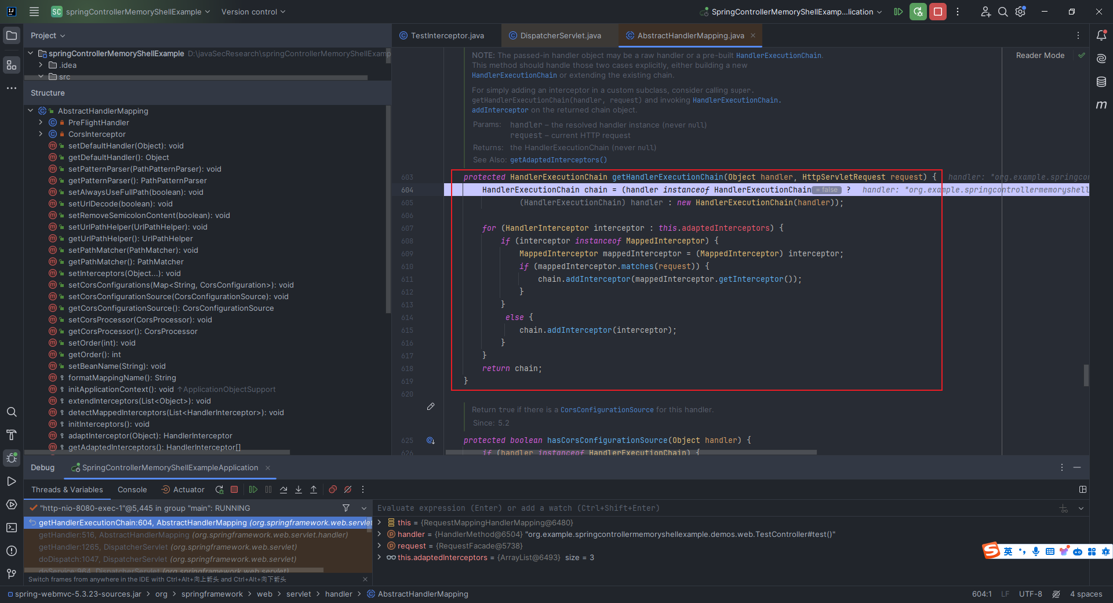This screenshot has width=1113, height=603.
Task: Click Step Into in debug toolbar
Action: coord(299,490)
